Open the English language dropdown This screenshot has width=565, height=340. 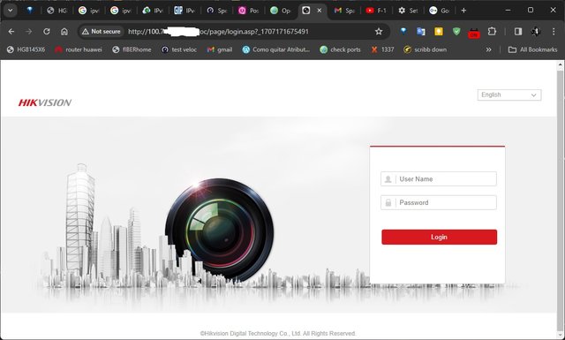tap(509, 94)
